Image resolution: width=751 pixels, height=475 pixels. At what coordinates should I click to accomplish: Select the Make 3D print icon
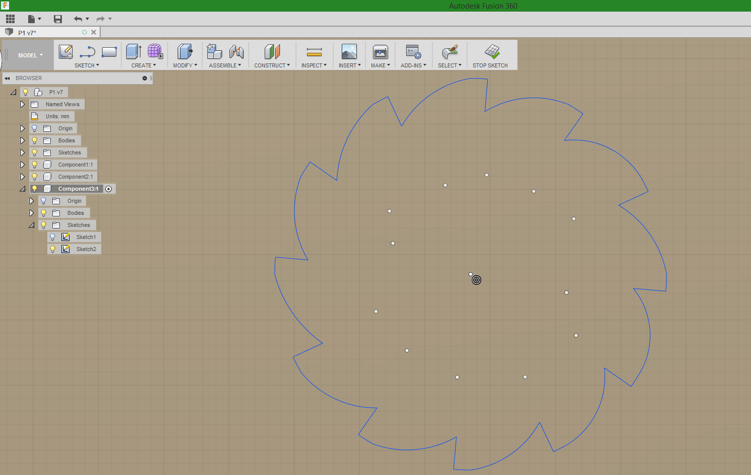(x=381, y=51)
